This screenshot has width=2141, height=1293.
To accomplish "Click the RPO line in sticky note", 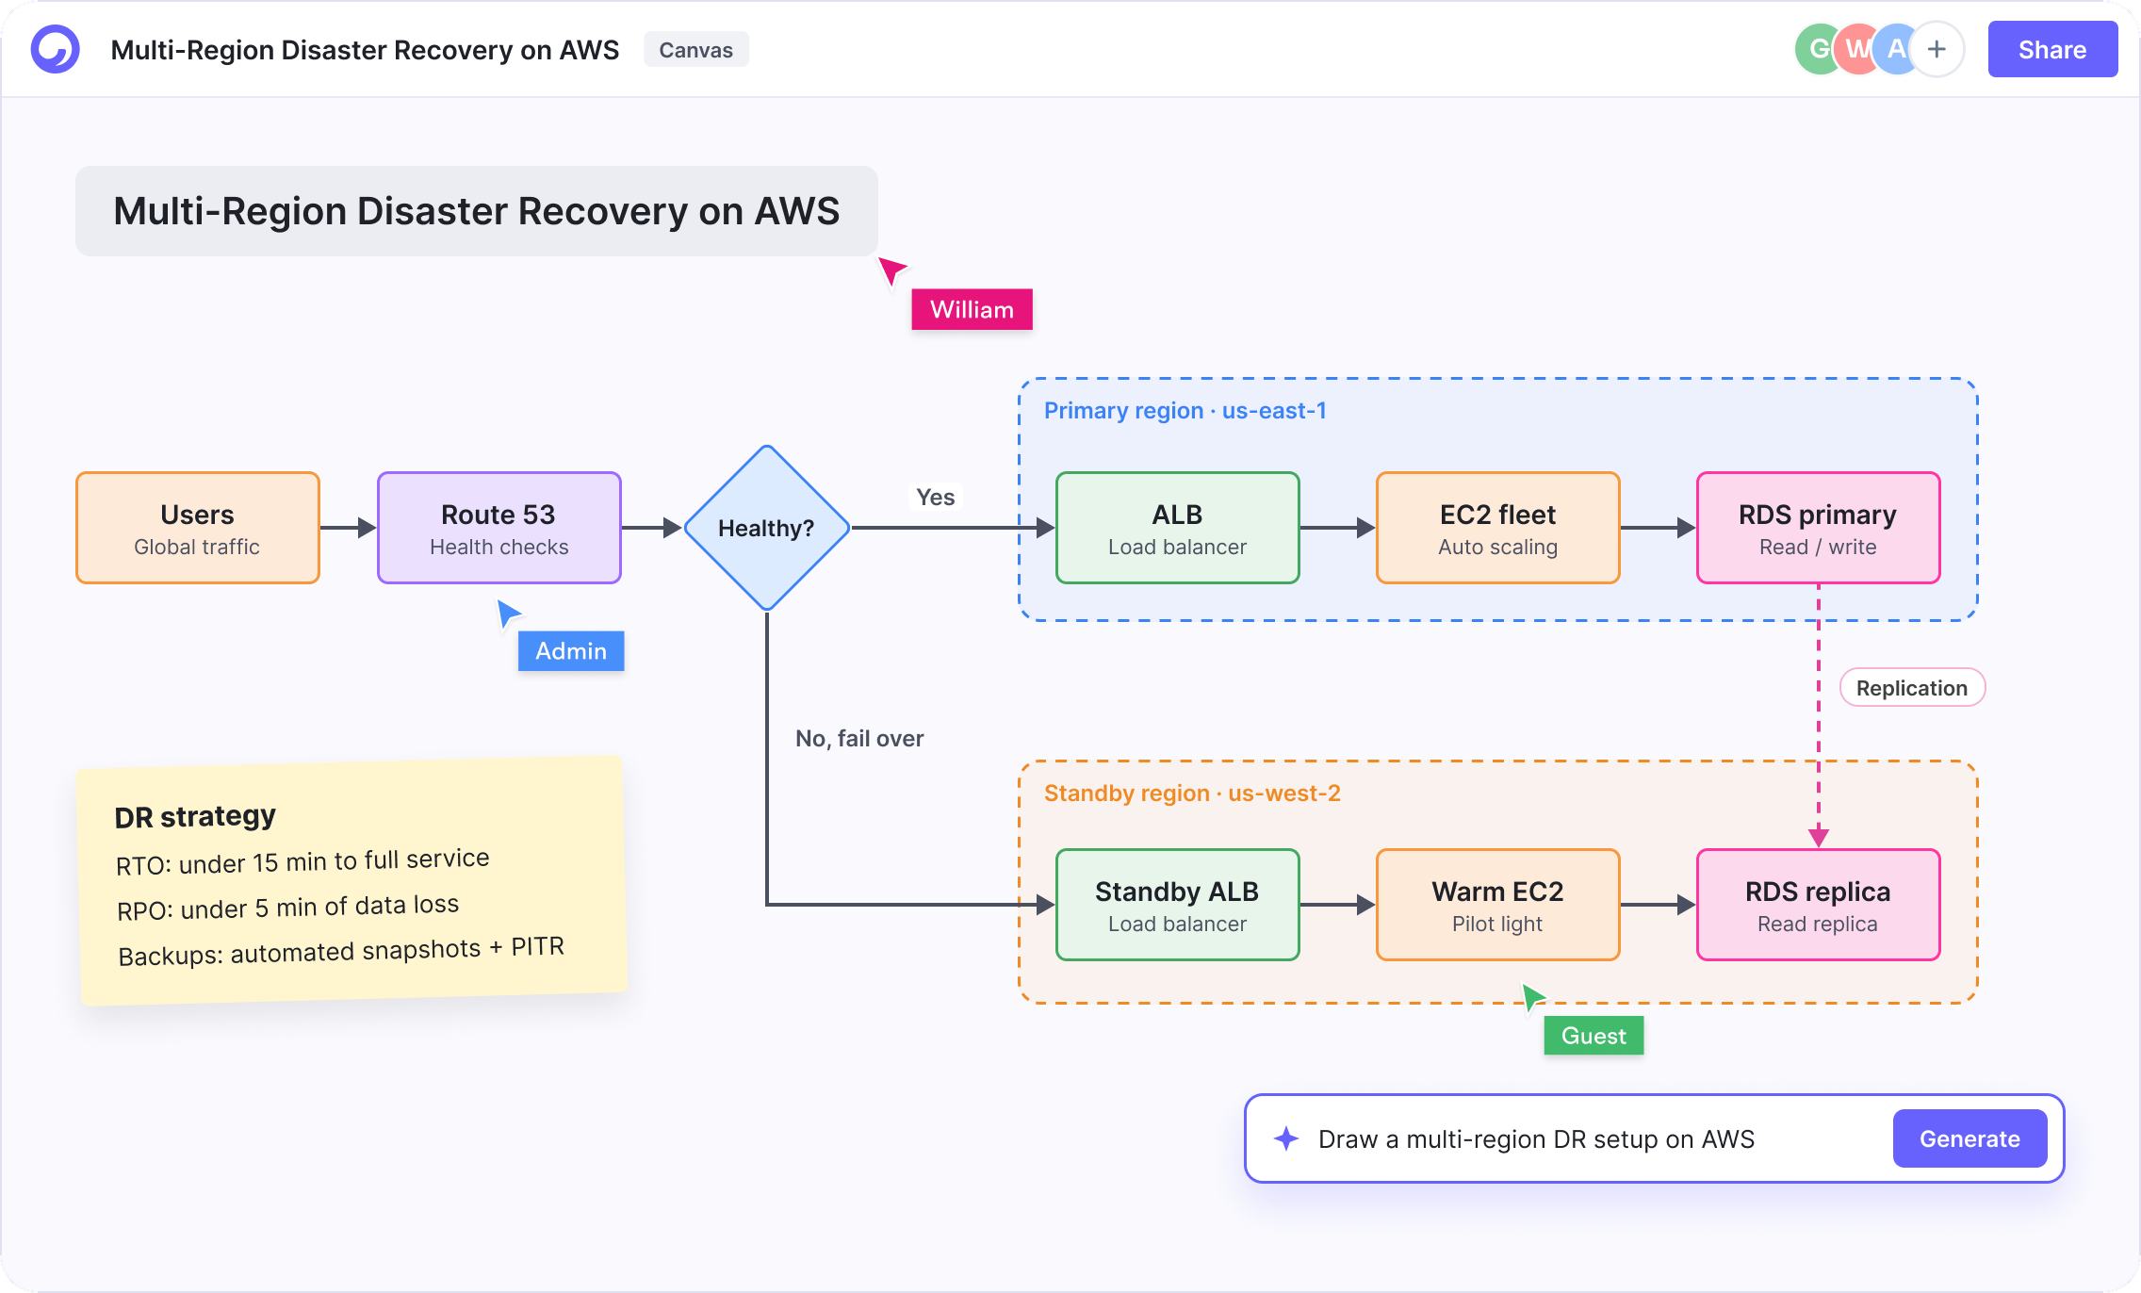I will click(x=287, y=908).
